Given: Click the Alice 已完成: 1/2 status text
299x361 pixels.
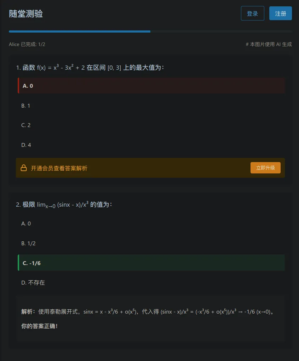Looking at the screenshot, I should pyautogui.click(x=27, y=44).
